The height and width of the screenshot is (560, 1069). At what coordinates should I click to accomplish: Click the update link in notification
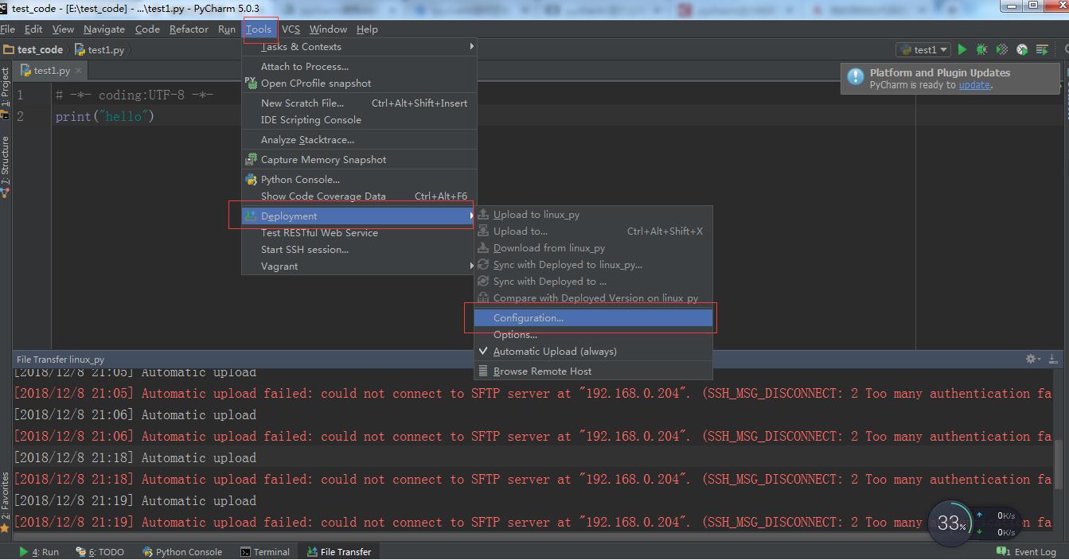[974, 85]
